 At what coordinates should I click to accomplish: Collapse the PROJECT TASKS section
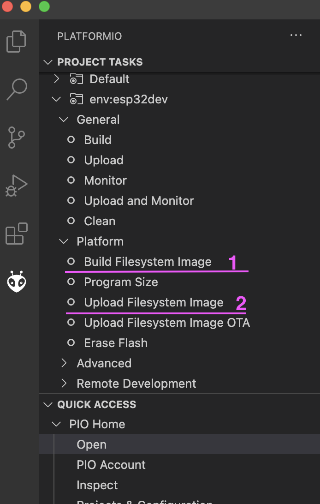pyautogui.click(x=47, y=62)
